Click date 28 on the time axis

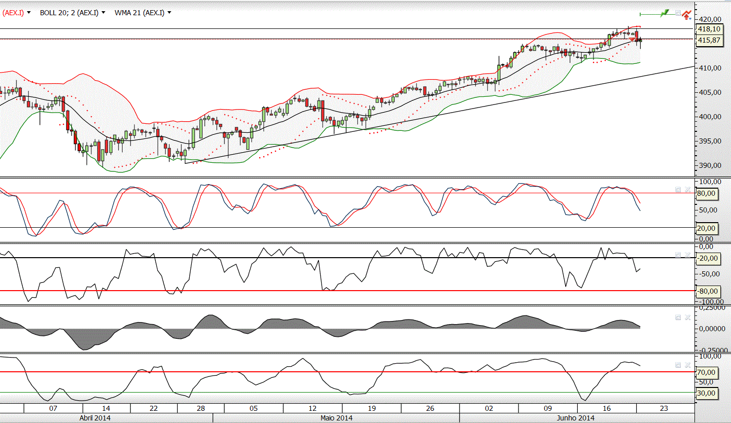[x=201, y=408]
